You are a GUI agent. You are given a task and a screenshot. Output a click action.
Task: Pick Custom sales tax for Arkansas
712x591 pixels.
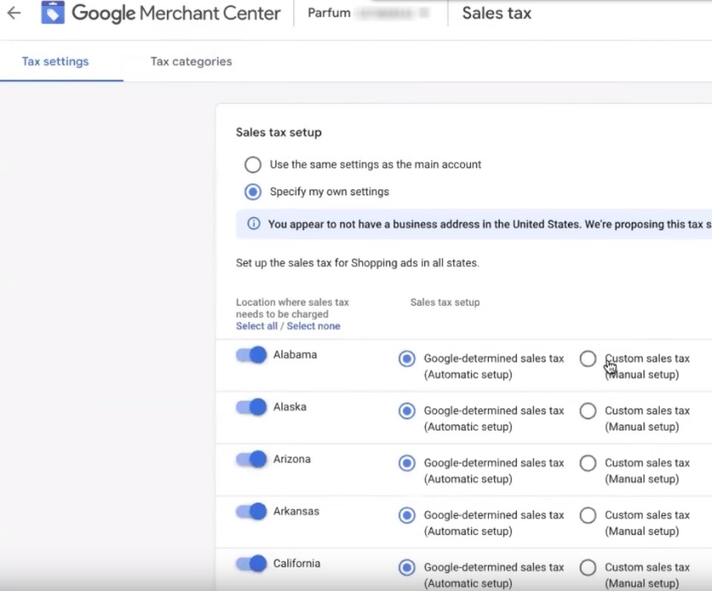click(x=588, y=515)
